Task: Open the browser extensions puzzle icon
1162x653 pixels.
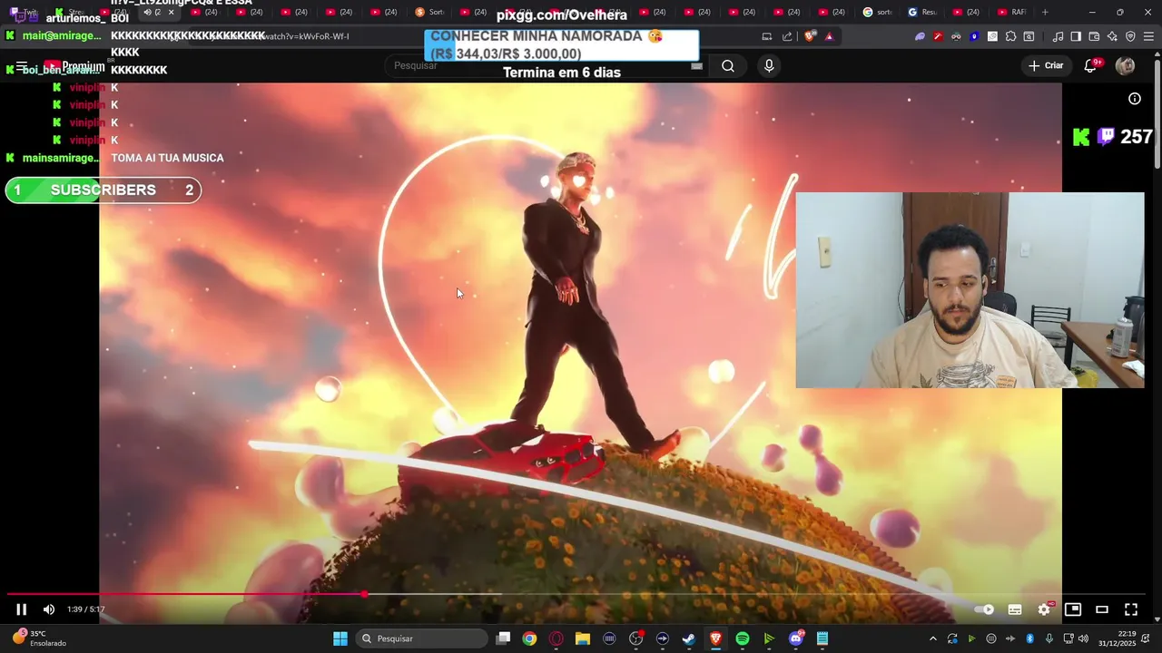Action: pos(1010,36)
